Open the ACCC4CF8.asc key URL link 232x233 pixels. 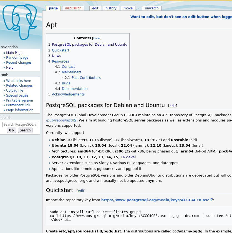155,200
